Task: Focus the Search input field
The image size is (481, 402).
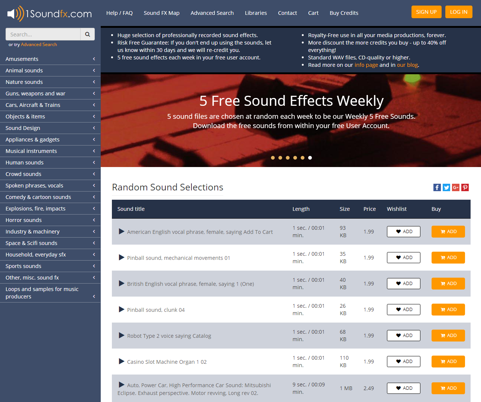Action: [43, 34]
